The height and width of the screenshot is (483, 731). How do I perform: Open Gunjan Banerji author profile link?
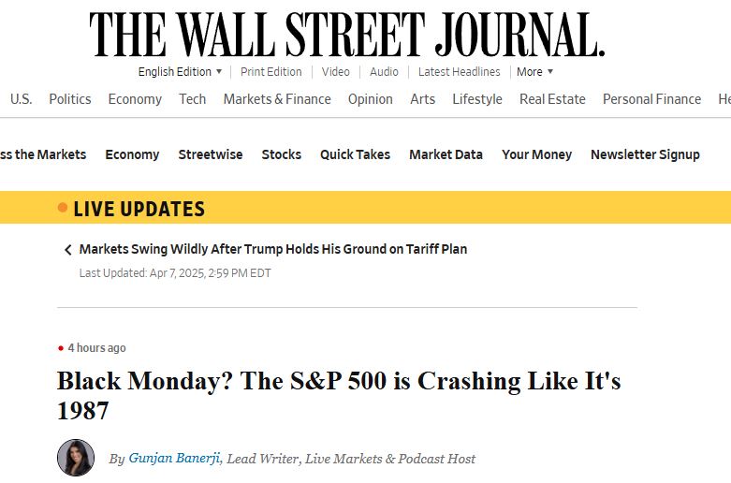[174, 459]
